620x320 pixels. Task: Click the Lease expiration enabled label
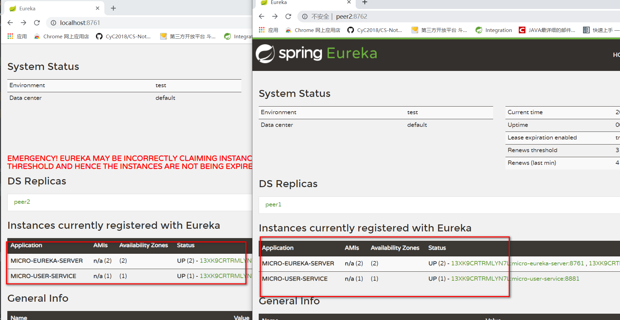542,138
